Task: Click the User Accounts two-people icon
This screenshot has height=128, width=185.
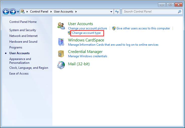Action: (61, 26)
